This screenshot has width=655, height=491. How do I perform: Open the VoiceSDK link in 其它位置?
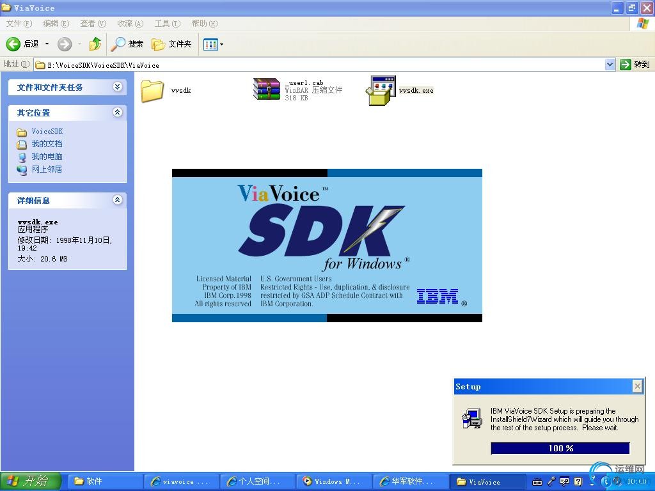(47, 132)
